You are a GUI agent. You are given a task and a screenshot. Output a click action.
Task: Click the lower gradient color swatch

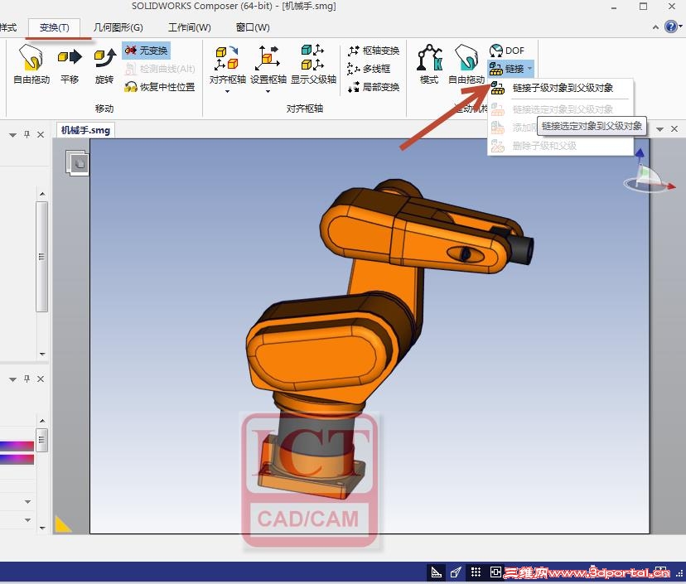(x=17, y=459)
